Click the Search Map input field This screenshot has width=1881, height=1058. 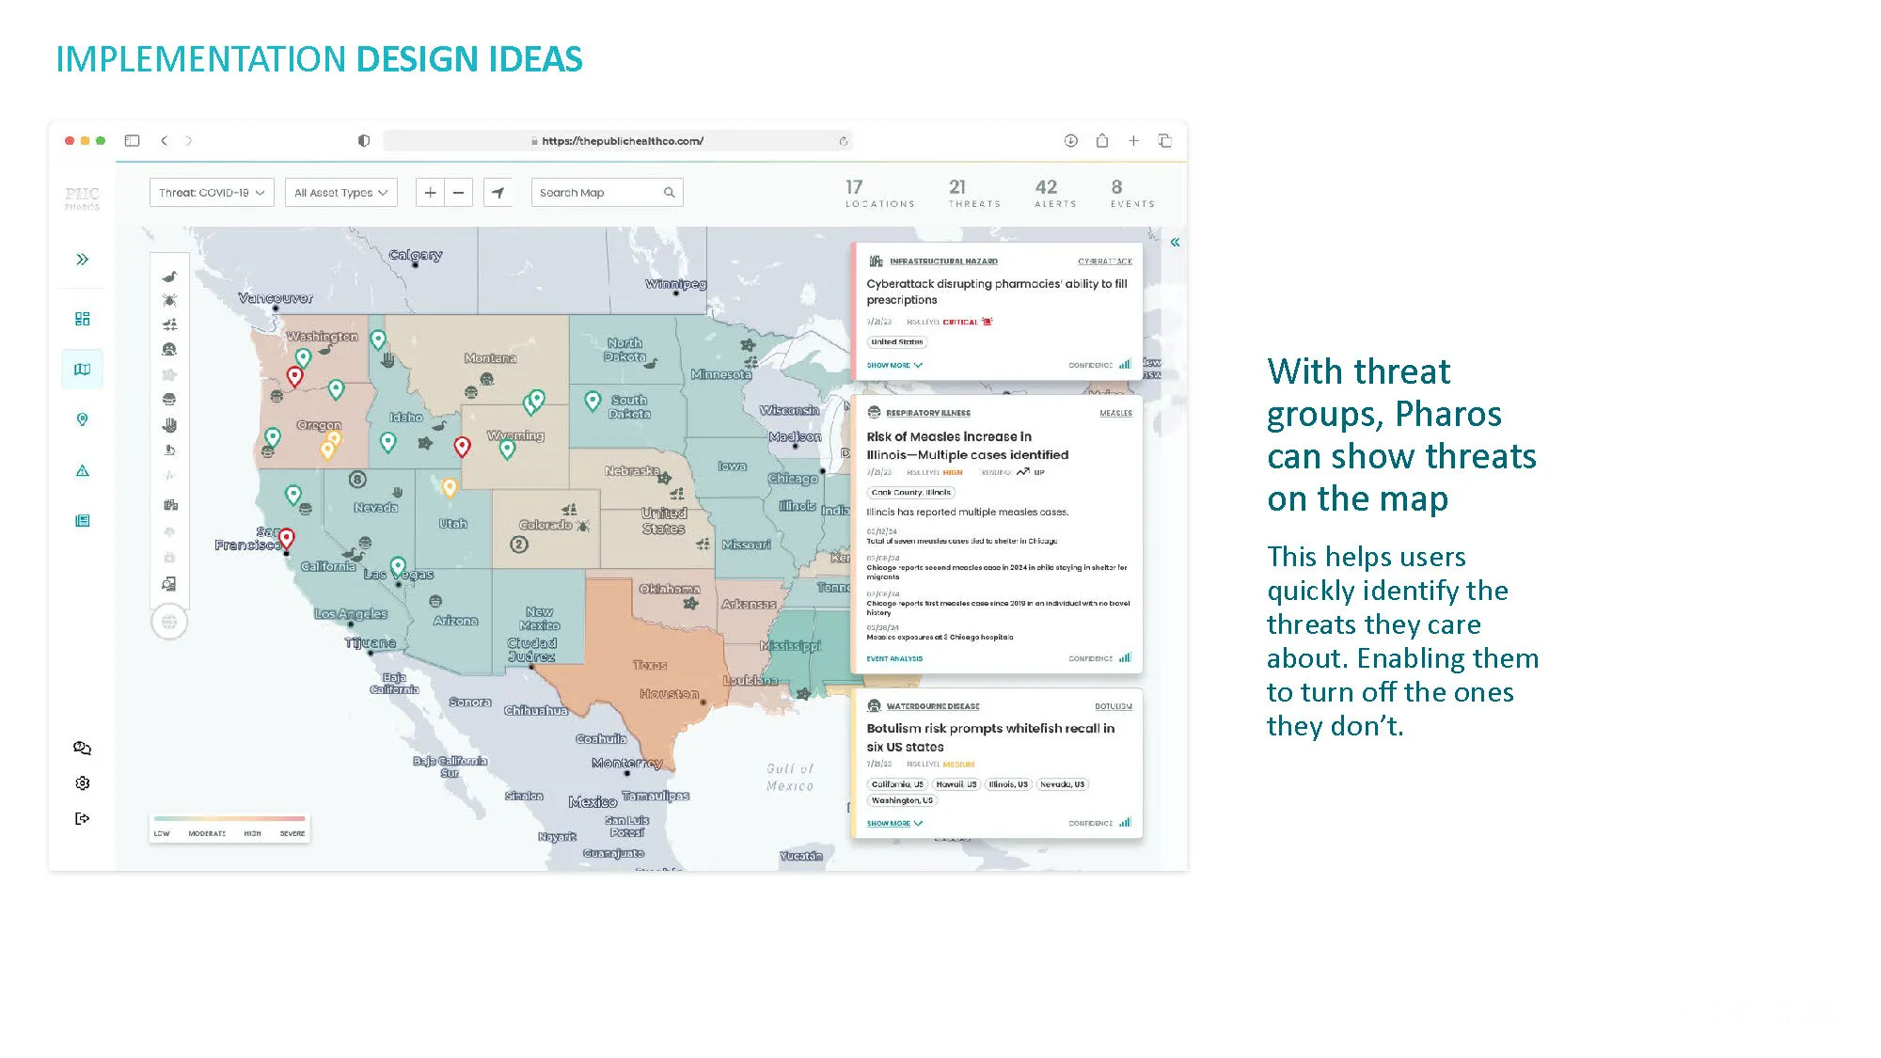click(597, 193)
